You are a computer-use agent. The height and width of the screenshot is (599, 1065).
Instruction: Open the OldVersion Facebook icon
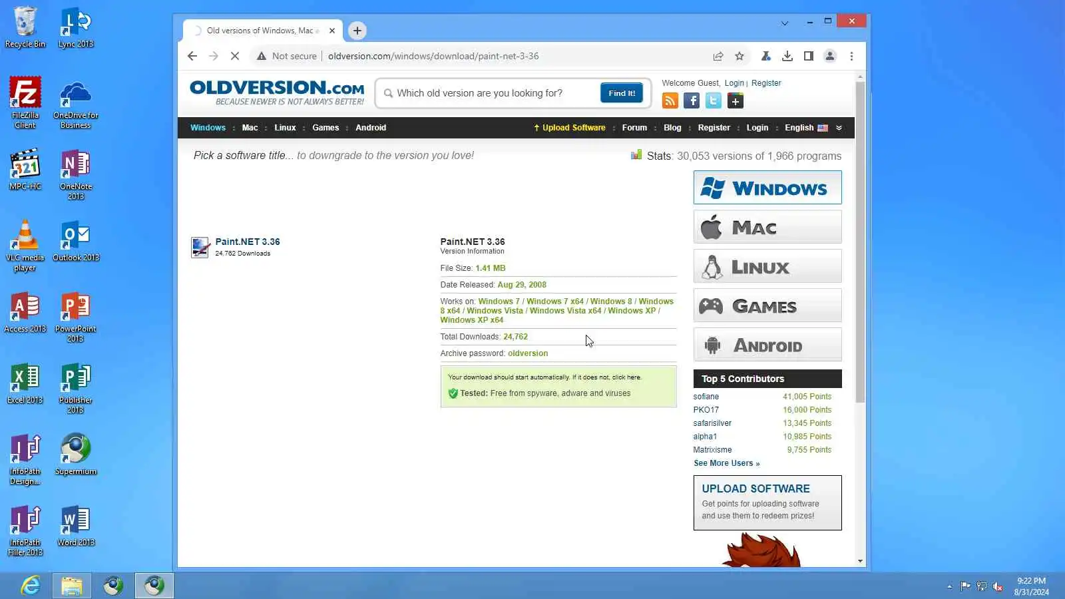click(692, 100)
